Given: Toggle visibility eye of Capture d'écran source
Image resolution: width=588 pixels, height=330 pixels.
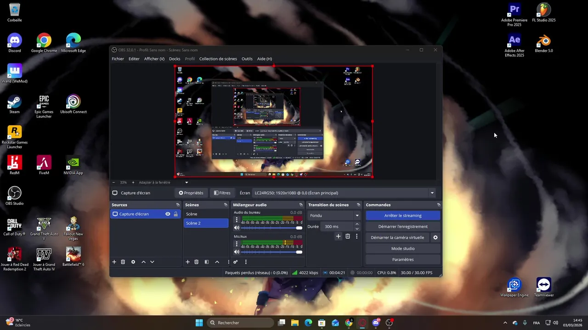Looking at the screenshot, I should click(x=168, y=214).
